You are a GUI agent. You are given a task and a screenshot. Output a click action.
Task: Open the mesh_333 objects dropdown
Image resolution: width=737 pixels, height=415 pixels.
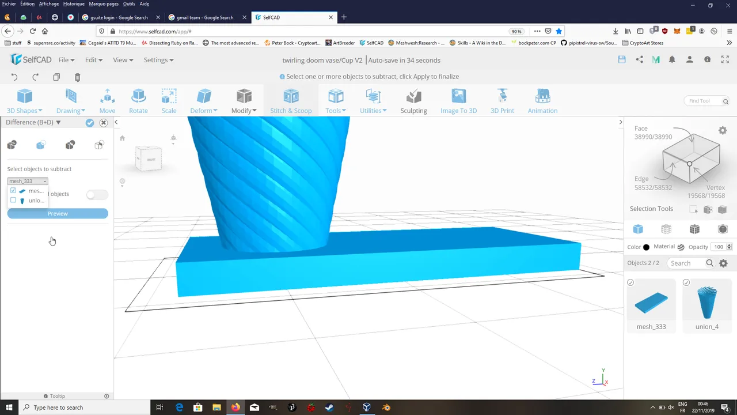pyautogui.click(x=28, y=181)
